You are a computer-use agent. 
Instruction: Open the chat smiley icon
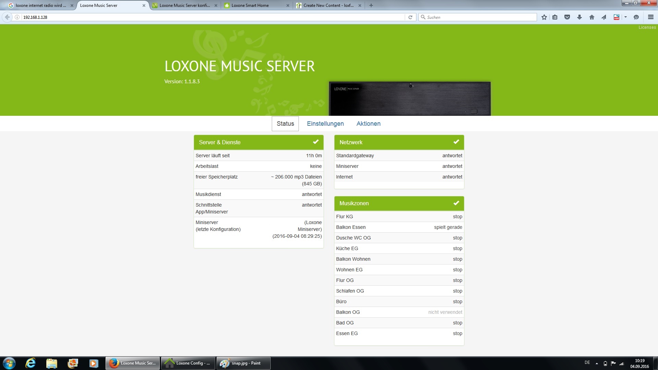(636, 17)
